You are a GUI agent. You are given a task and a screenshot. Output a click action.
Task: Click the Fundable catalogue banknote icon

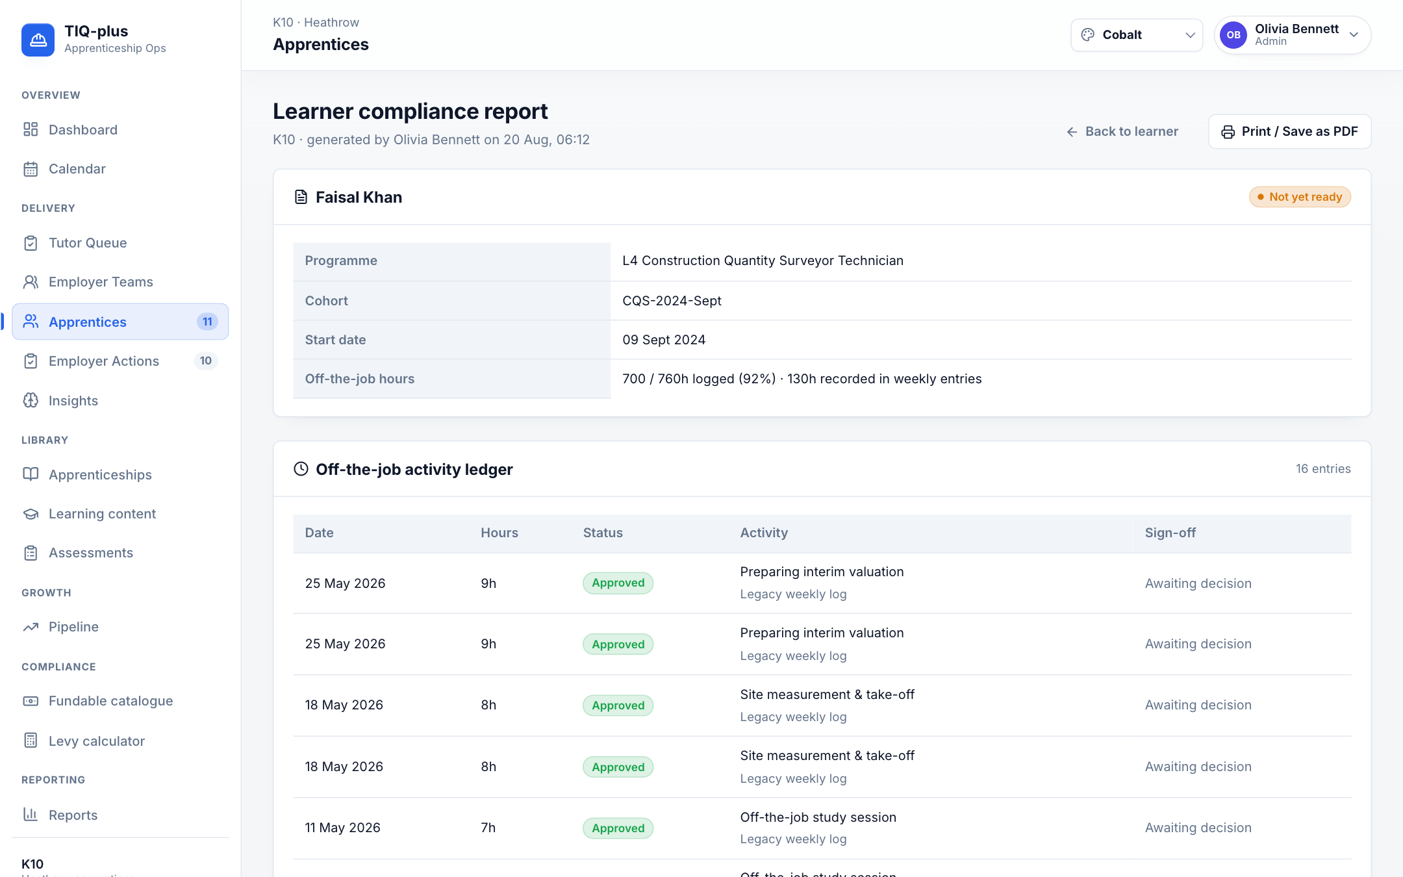coord(31,701)
